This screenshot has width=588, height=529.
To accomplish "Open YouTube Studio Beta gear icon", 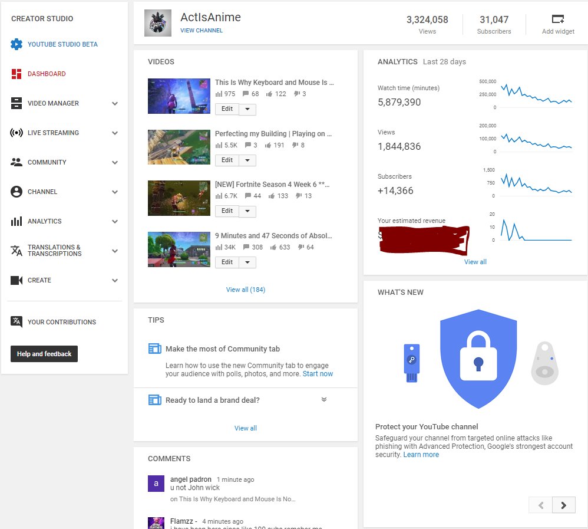I will (x=16, y=44).
